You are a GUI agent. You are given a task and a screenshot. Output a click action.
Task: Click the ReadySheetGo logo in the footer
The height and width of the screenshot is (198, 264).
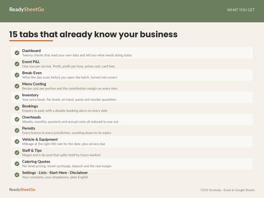(22, 190)
